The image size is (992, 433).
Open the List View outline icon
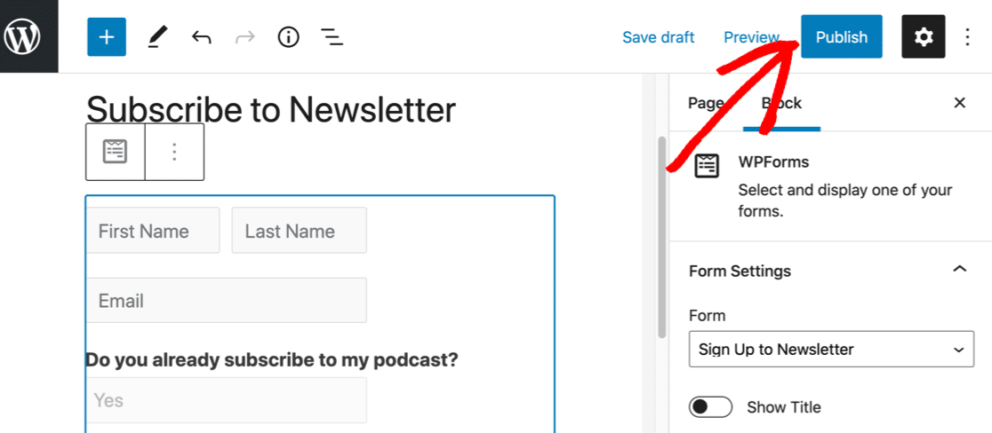pyautogui.click(x=332, y=37)
